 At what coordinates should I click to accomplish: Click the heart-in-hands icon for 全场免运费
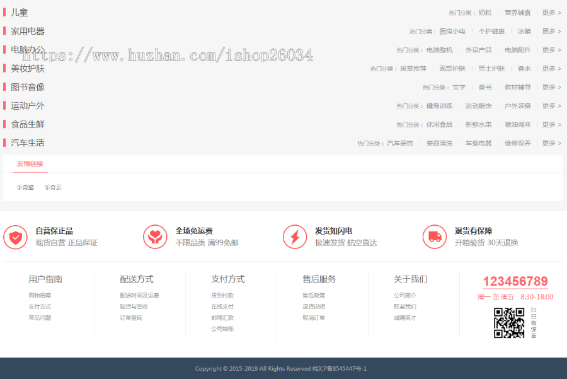point(155,237)
